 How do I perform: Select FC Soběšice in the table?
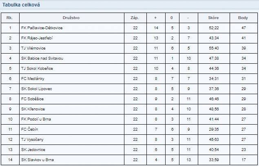pyautogui.click(x=32, y=99)
